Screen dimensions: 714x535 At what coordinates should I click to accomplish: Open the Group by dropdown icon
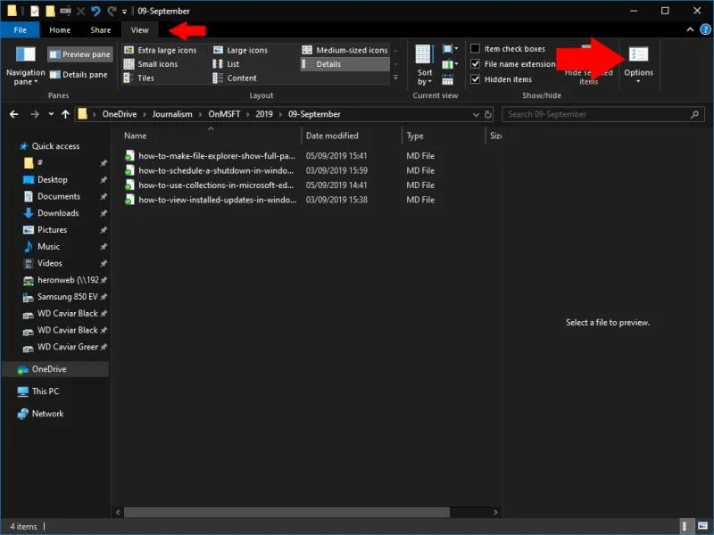[450, 49]
